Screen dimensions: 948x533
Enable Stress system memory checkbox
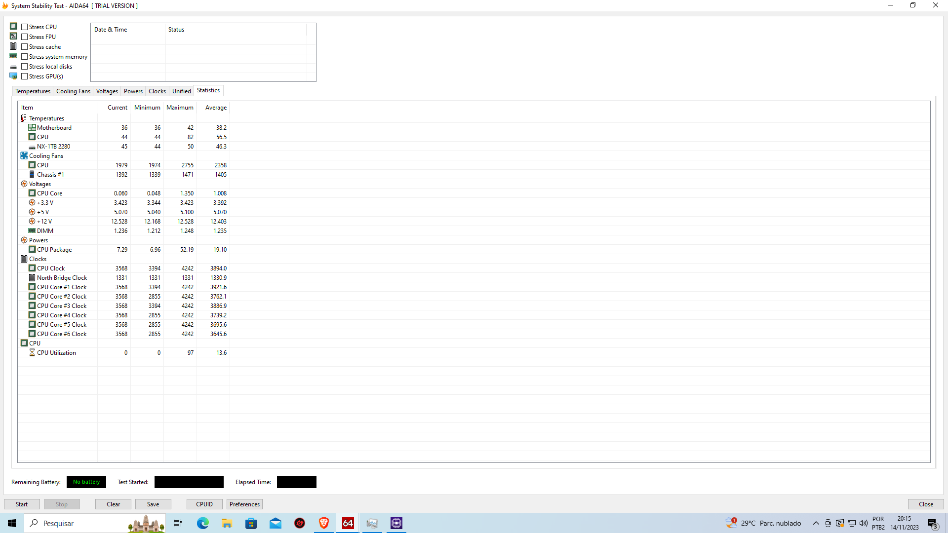24,57
